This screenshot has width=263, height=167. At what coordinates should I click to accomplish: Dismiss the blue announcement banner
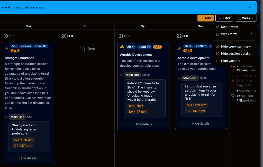click(x=249, y=7)
